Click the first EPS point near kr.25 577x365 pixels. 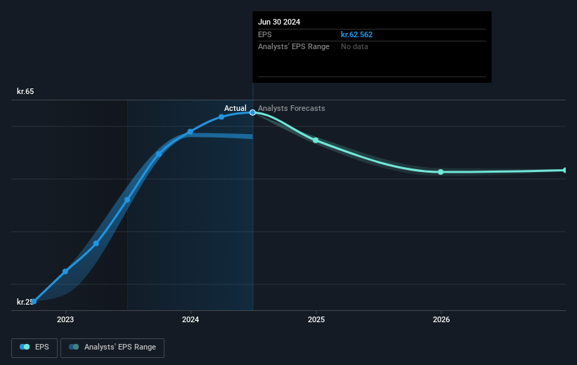34,301
